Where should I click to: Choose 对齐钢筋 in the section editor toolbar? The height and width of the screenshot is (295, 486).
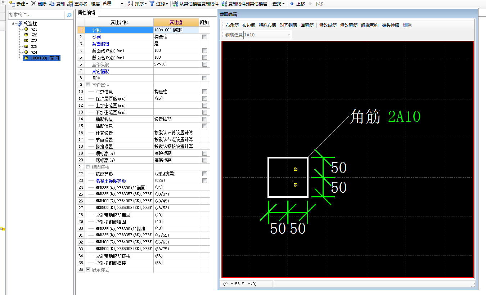tap(288, 25)
